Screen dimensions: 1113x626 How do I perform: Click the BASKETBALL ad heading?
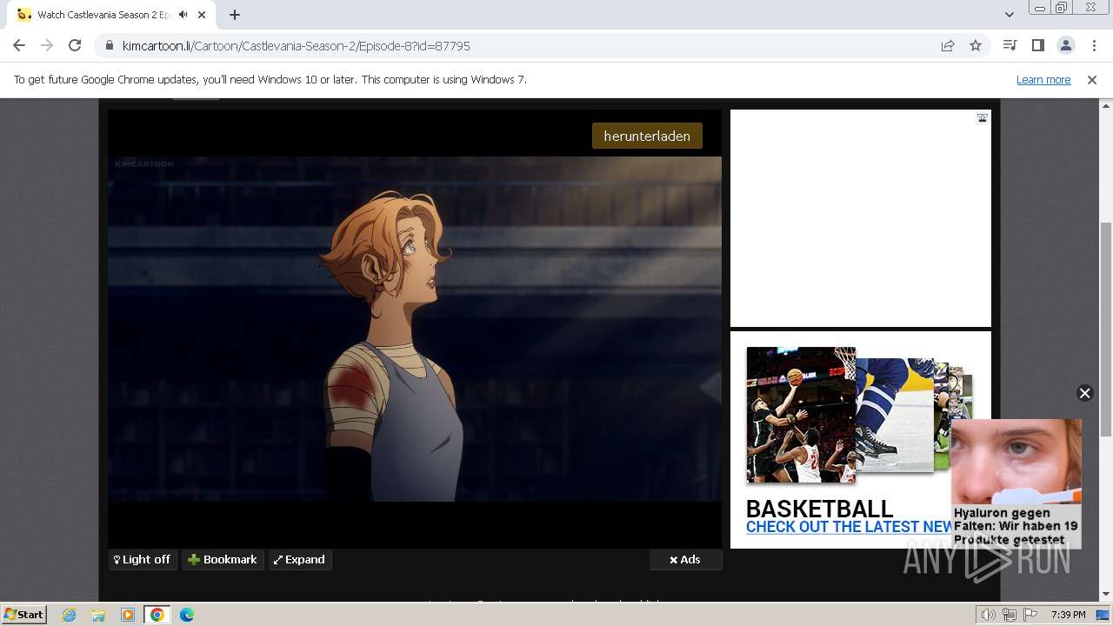coord(819,509)
